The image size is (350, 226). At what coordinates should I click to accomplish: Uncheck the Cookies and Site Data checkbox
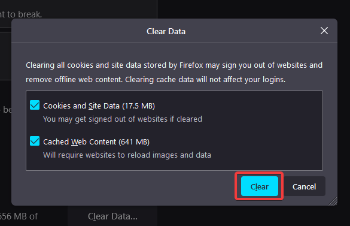point(35,105)
